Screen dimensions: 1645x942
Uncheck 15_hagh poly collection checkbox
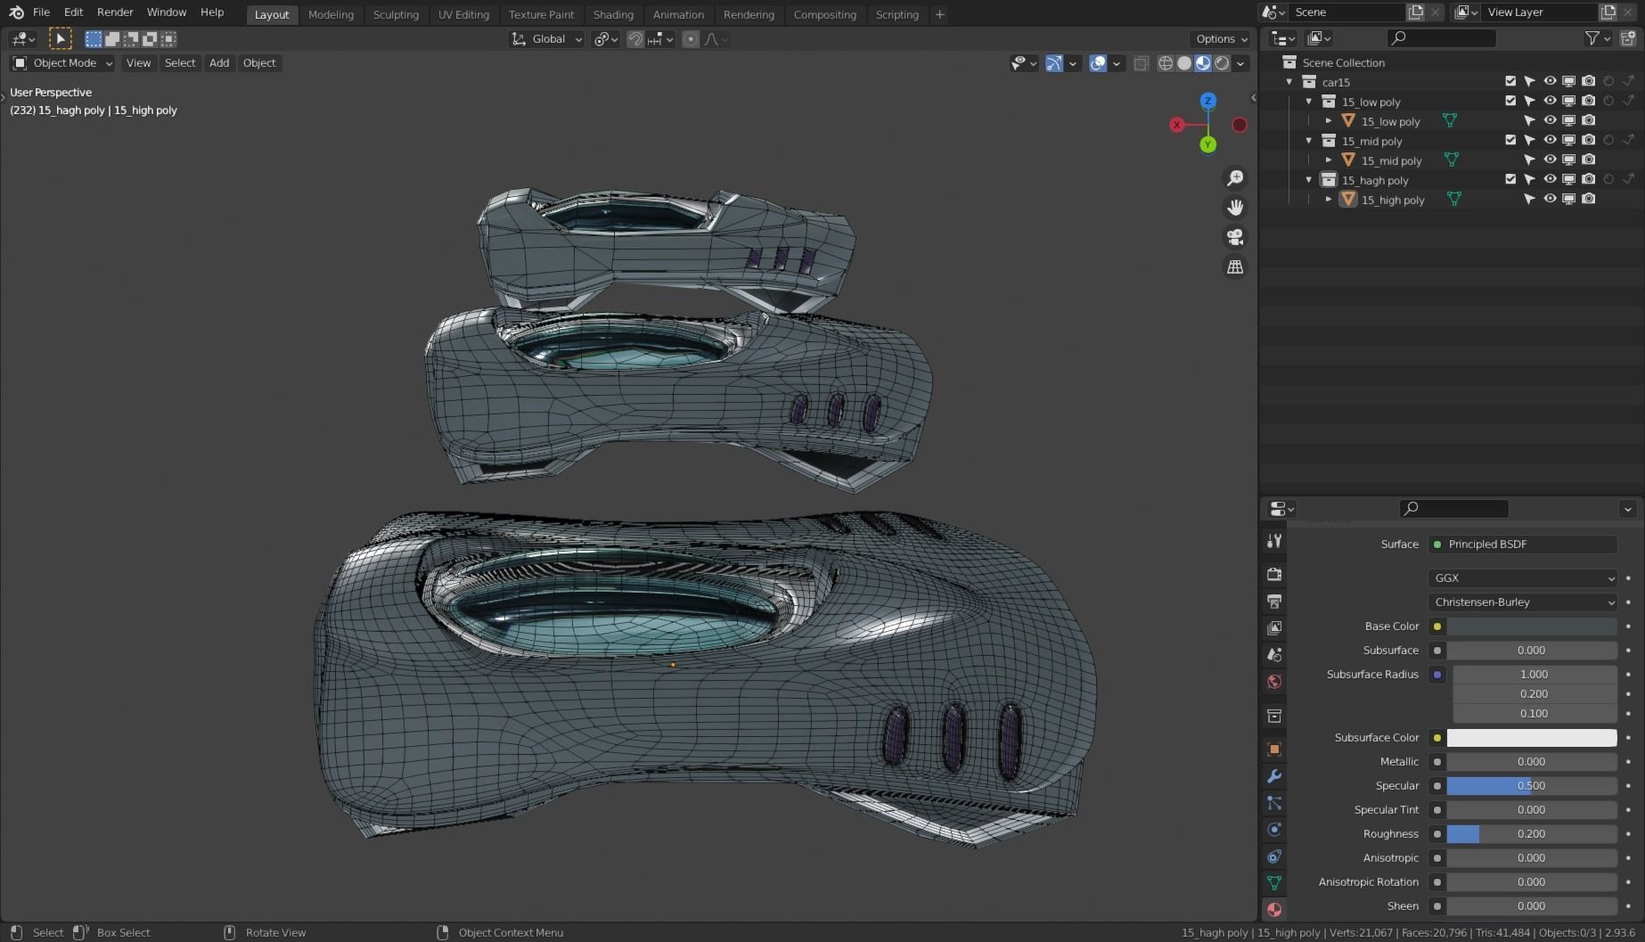tap(1510, 179)
